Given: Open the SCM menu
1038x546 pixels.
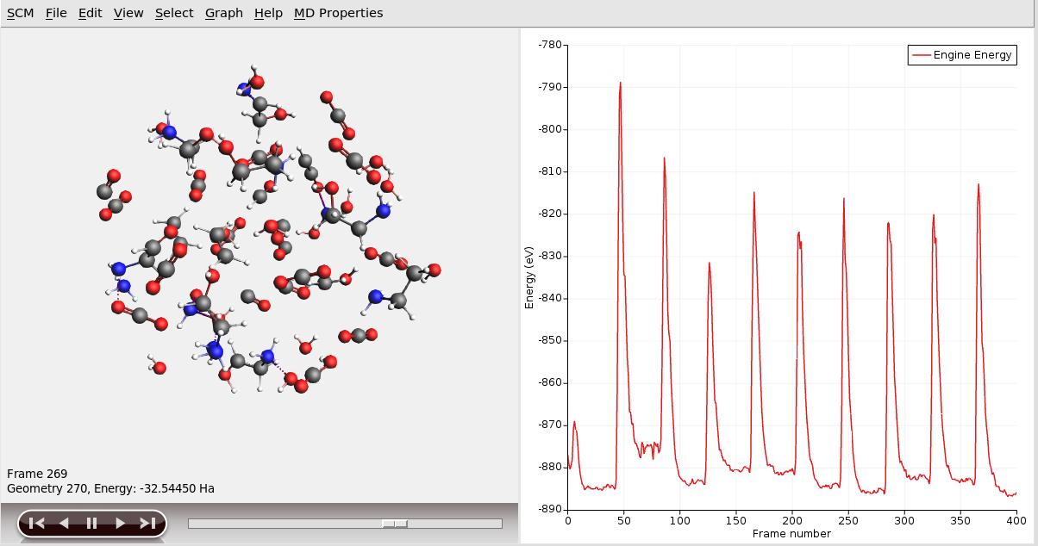Looking at the screenshot, I should [21, 13].
